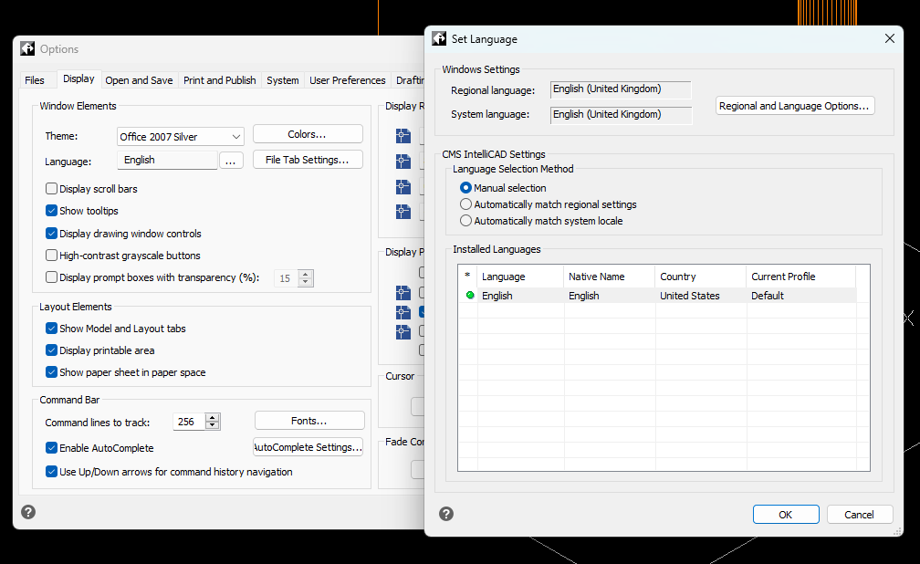Switch to the Display tab
Image resolution: width=920 pixels, height=564 pixels.
click(78, 78)
